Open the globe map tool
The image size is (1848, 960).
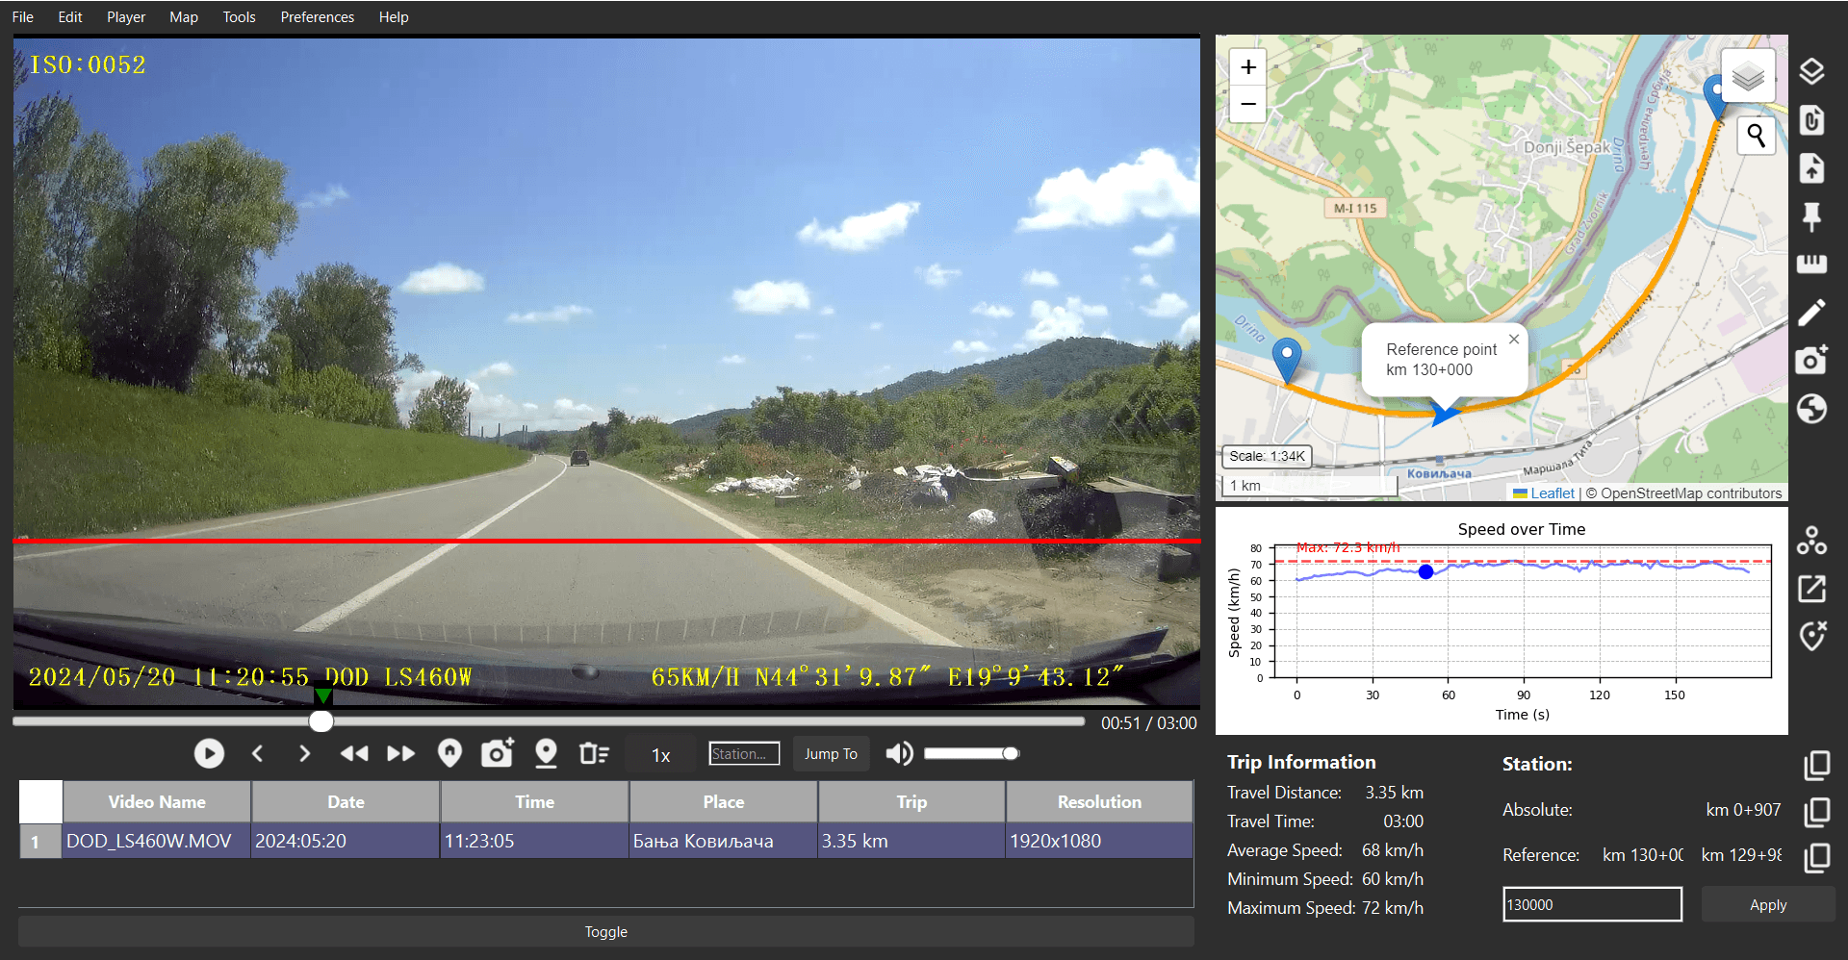(1812, 408)
